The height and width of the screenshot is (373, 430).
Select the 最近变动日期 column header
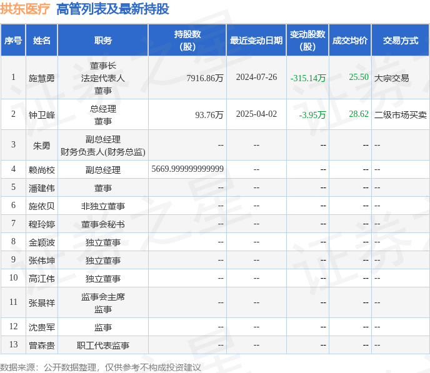[256, 40]
